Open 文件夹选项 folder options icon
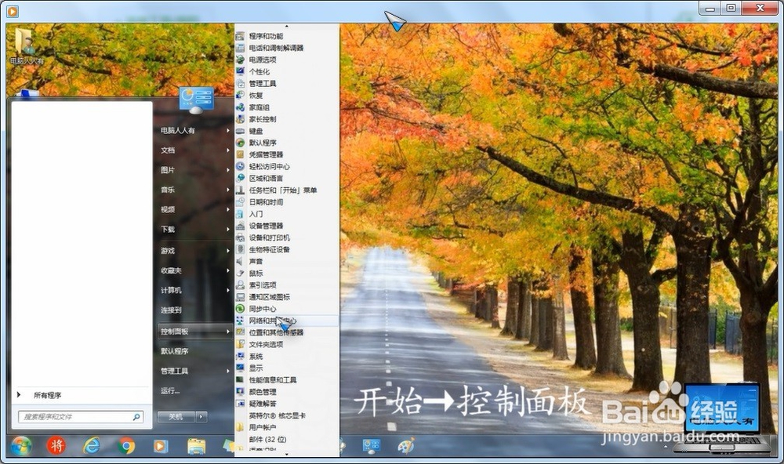Viewport: 784px width, 464px height. point(241,344)
